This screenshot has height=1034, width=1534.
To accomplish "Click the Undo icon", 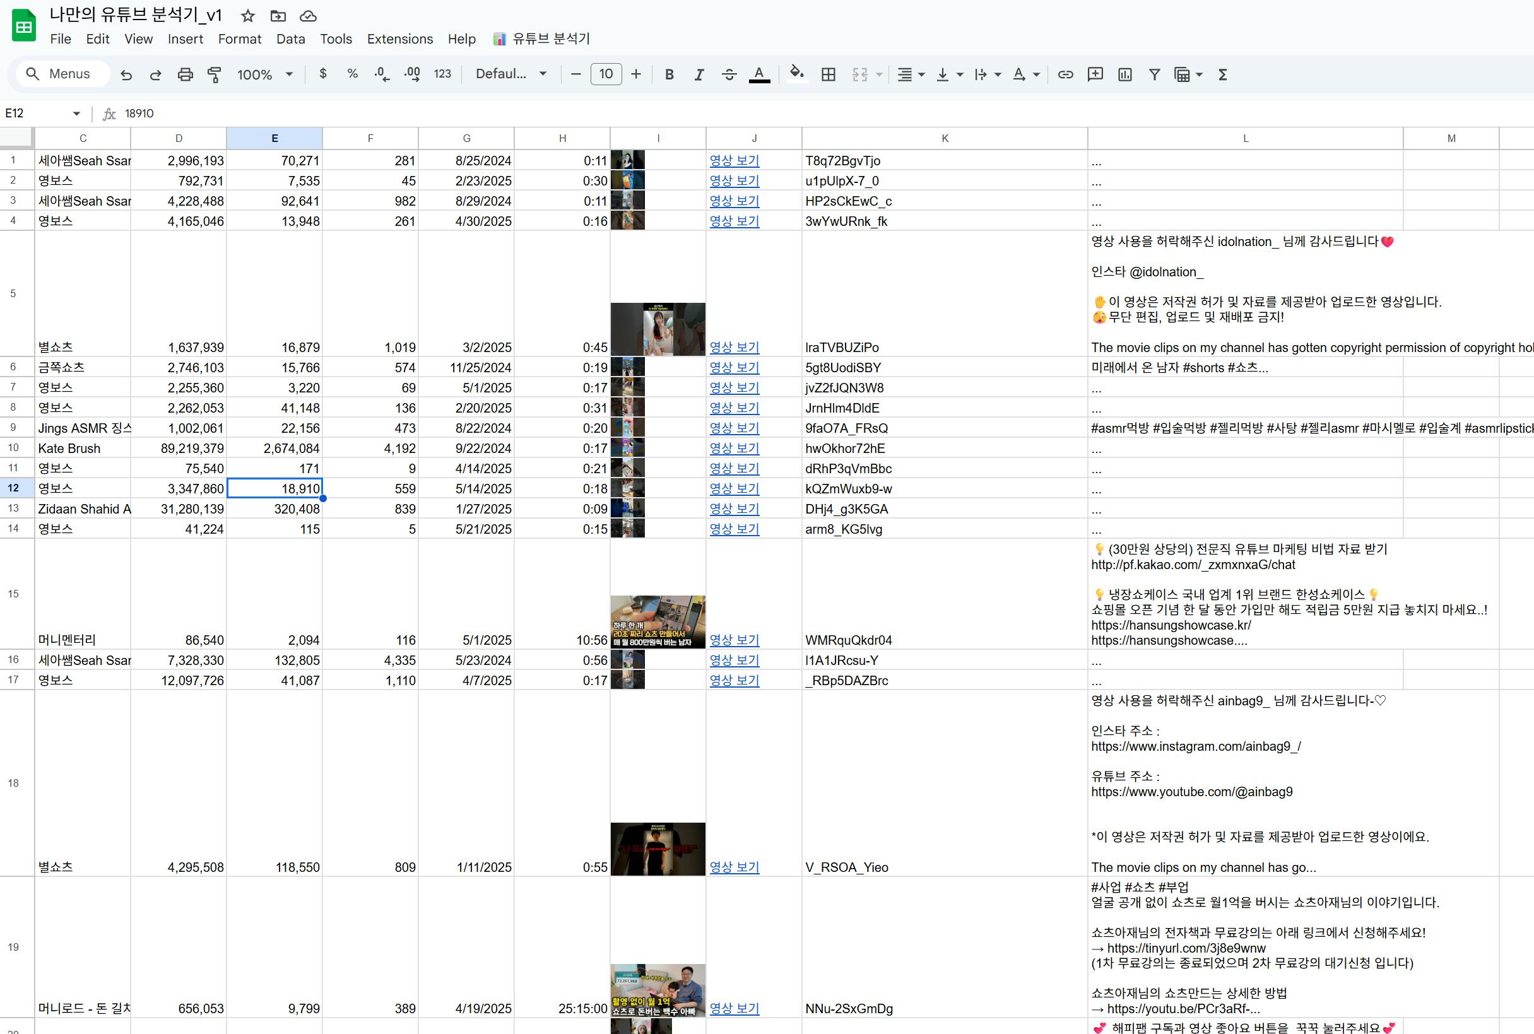I will pyautogui.click(x=126, y=74).
